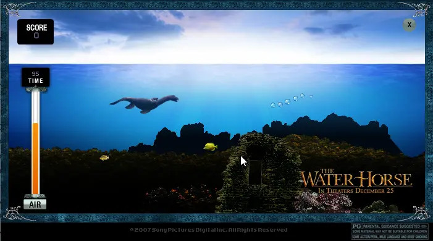Close the game with the X button
The height and width of the screenshot is (241, 433).
pos(410,25)
